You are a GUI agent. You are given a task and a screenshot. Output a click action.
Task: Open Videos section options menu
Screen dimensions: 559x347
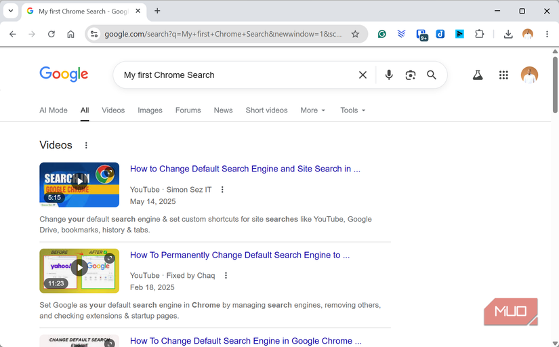click(86, 145)
